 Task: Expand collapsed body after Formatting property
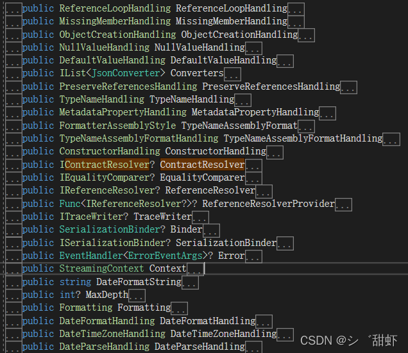(x=179, y=309)
